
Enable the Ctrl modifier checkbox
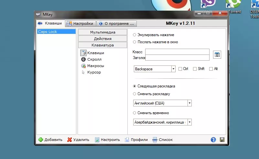pyautogui.click(x=180, y=69)
